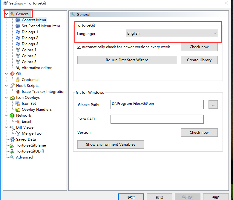Click the Overlay Handlers folder icon

coord(18,110)
